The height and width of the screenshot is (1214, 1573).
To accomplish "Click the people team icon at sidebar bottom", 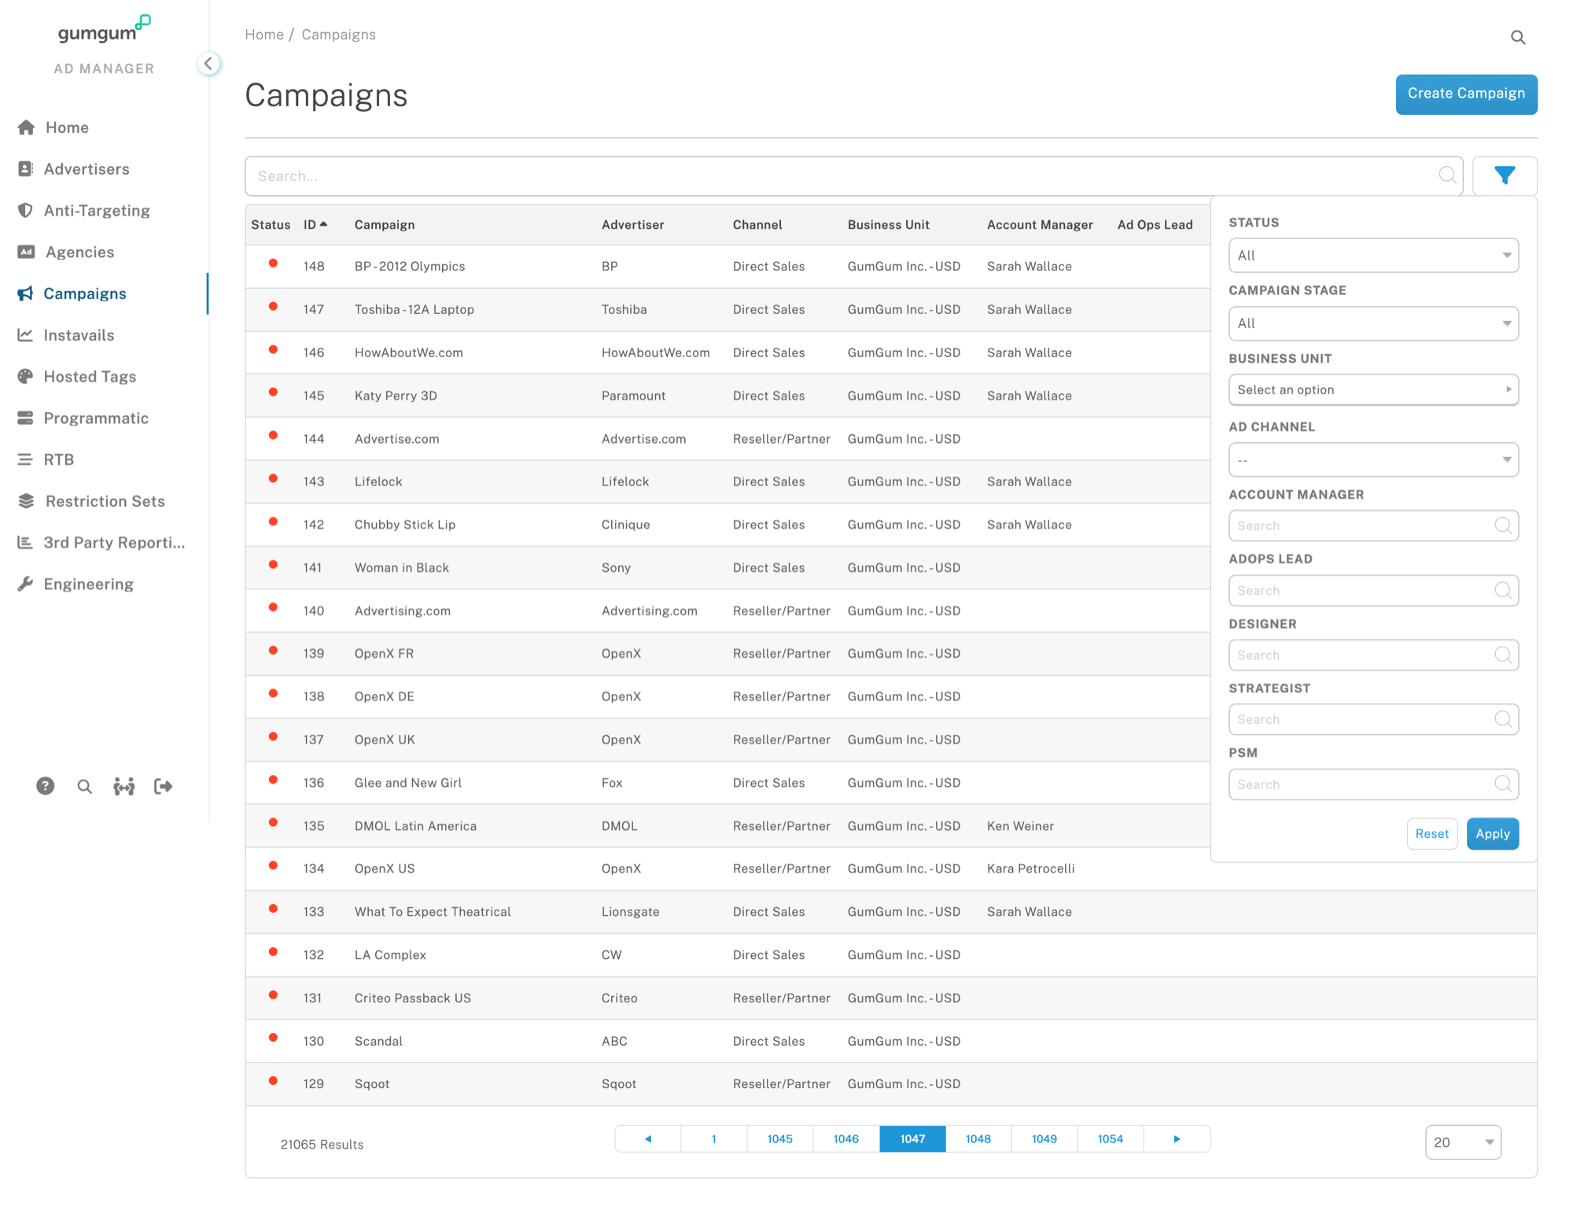I will [123, 787].
